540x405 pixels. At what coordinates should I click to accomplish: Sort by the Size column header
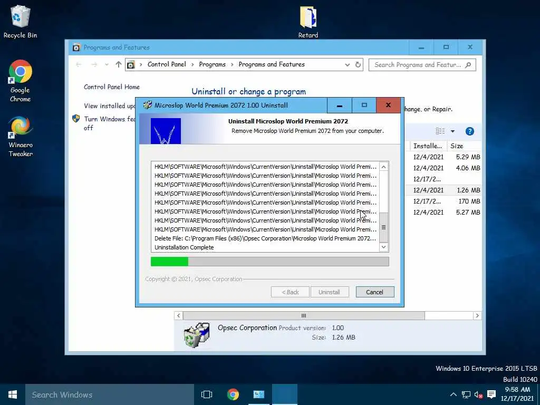point(464,146)
